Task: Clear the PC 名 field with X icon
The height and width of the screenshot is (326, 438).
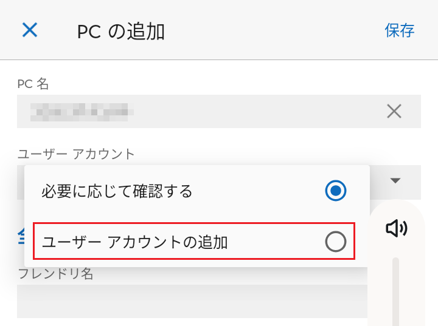Action: pos(394,111)
